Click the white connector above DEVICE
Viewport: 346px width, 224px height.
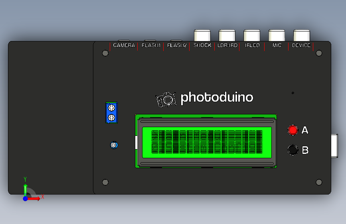[x=302, y=35]
